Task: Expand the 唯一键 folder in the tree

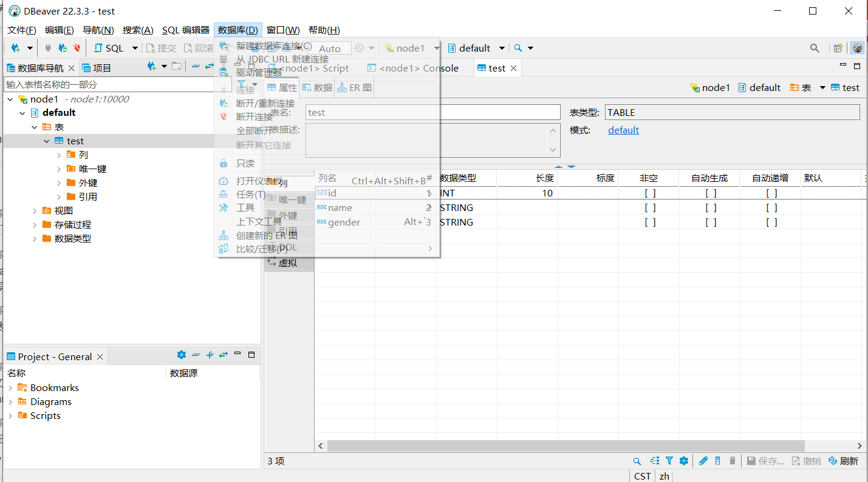Action: 59,169
